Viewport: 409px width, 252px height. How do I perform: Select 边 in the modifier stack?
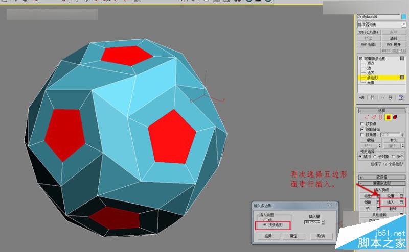[369, 68]
